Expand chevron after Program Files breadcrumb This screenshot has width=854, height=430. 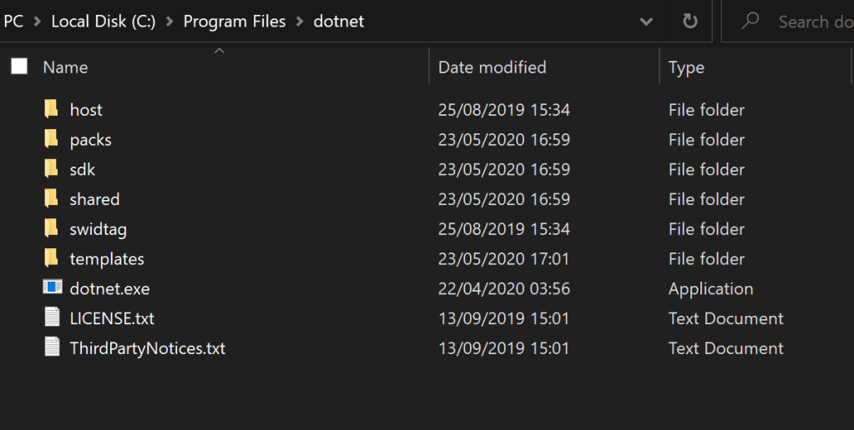(300, 22)
